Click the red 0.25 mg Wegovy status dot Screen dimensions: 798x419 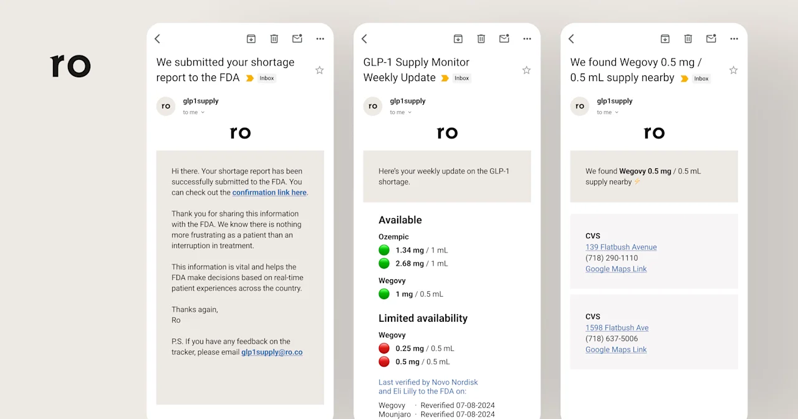(x=384, y=349)
